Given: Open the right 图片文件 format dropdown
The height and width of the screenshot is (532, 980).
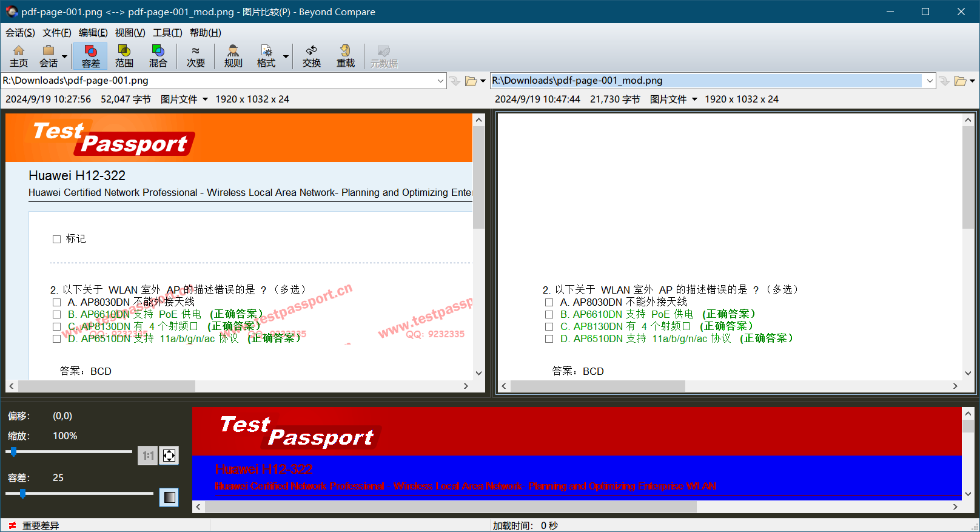Looking at the screenshot, I should pos(673,99).
